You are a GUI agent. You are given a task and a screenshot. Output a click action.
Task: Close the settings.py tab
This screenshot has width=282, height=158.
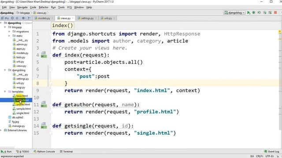click(x=96, y=18)
